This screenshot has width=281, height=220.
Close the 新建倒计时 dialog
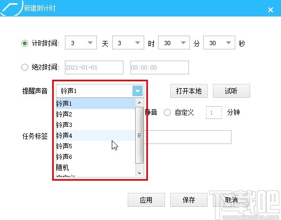click(270, 10)
